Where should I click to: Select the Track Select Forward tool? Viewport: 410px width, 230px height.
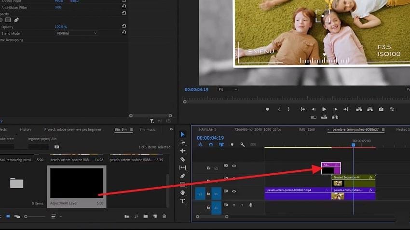(182, 142)
